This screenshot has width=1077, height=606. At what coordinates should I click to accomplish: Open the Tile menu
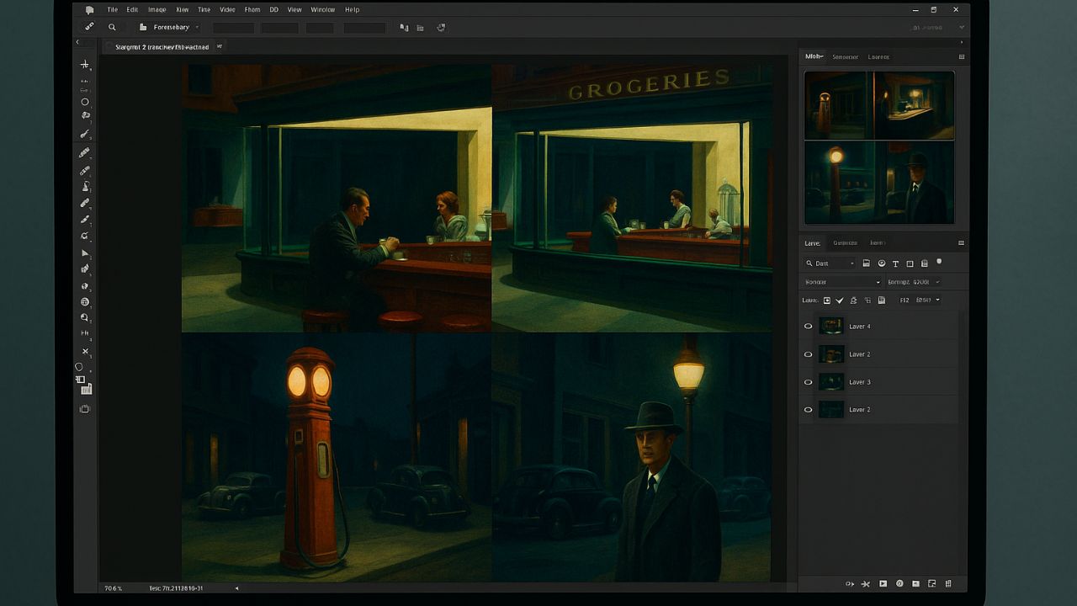[x=112, y=10]
